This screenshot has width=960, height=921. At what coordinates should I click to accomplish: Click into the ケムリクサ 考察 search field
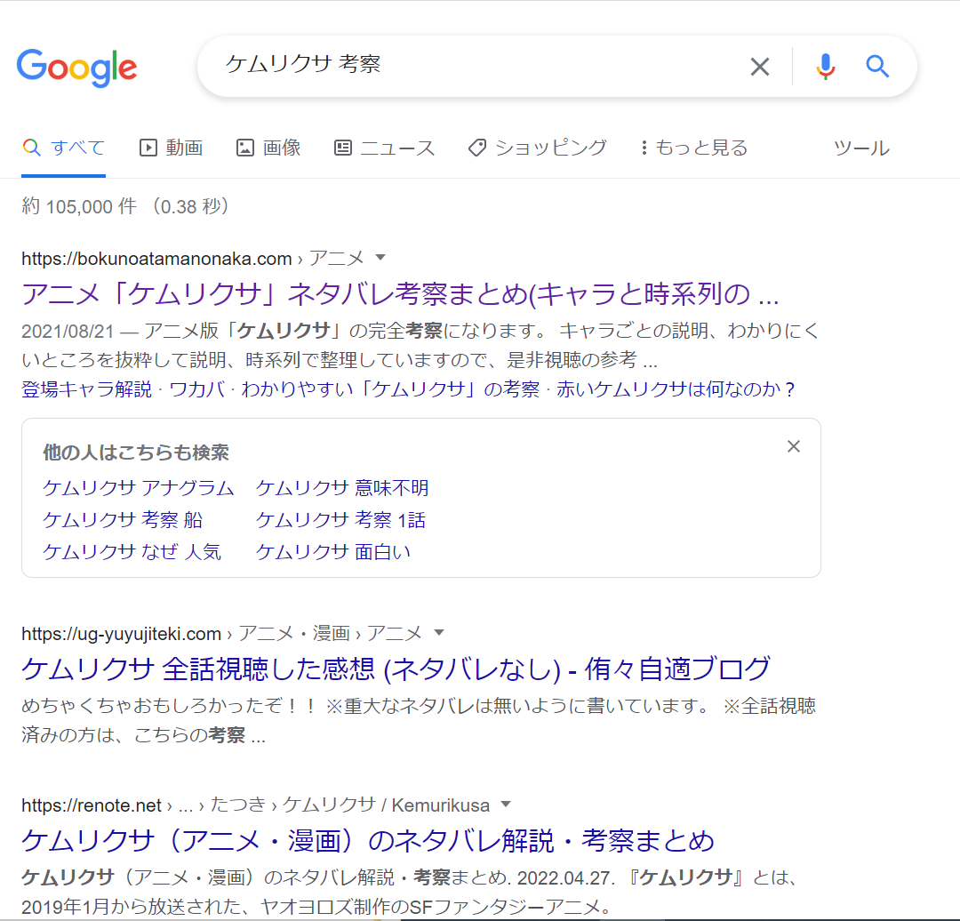477,65
